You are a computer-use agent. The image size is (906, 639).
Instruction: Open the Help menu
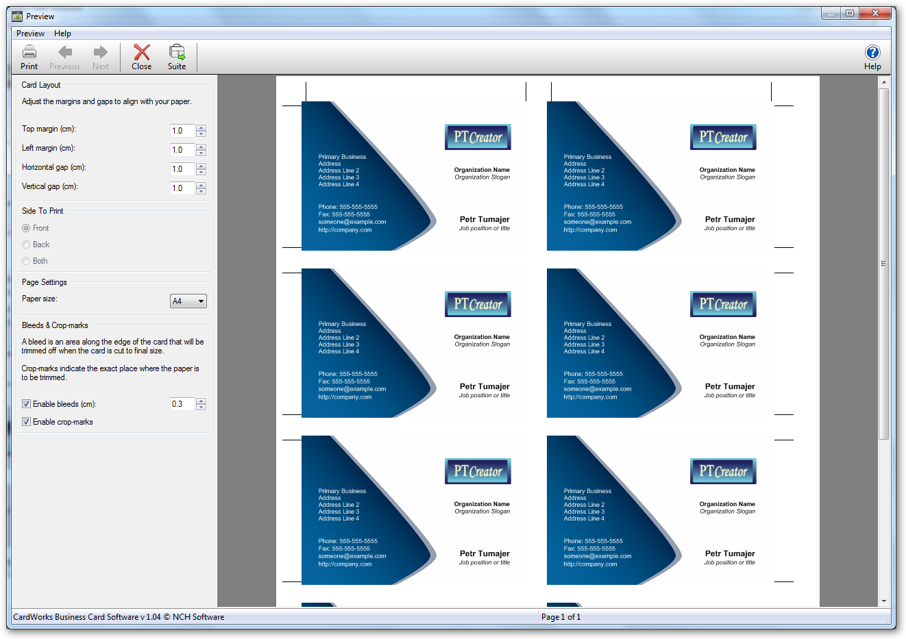[x=62, y=34]
